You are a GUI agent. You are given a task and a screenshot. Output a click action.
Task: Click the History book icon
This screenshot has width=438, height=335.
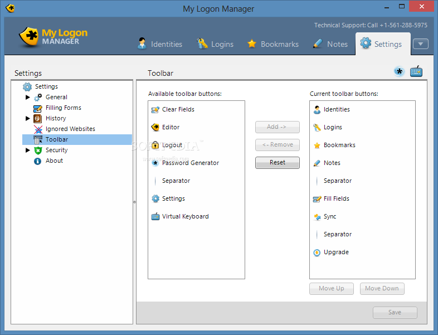click(38, 119)
